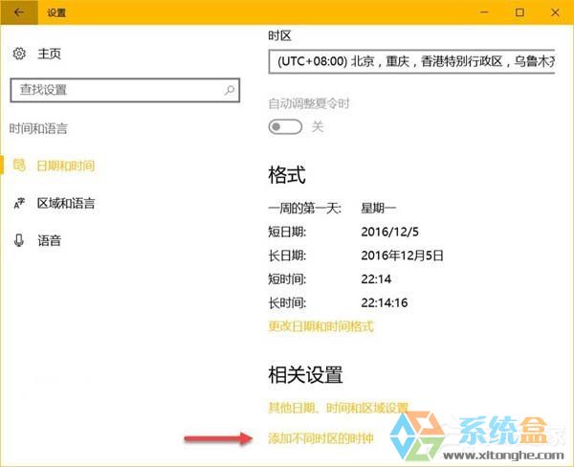This screenshot has height=467, width=574.
Task: Click the 区域和语言 language icon
Action: coord(19,203)
